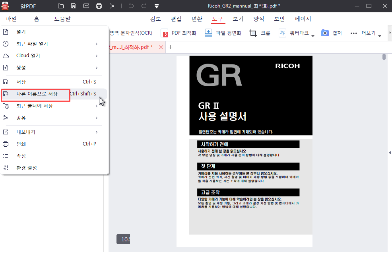Viewport: 392px width, 262px height.
Task: Expand the 최근 폴더에 저장 chevron
Action: pos(97,106)
